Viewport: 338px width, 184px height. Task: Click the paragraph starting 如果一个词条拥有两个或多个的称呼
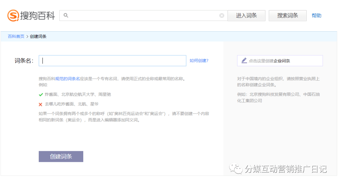point(124,117)
